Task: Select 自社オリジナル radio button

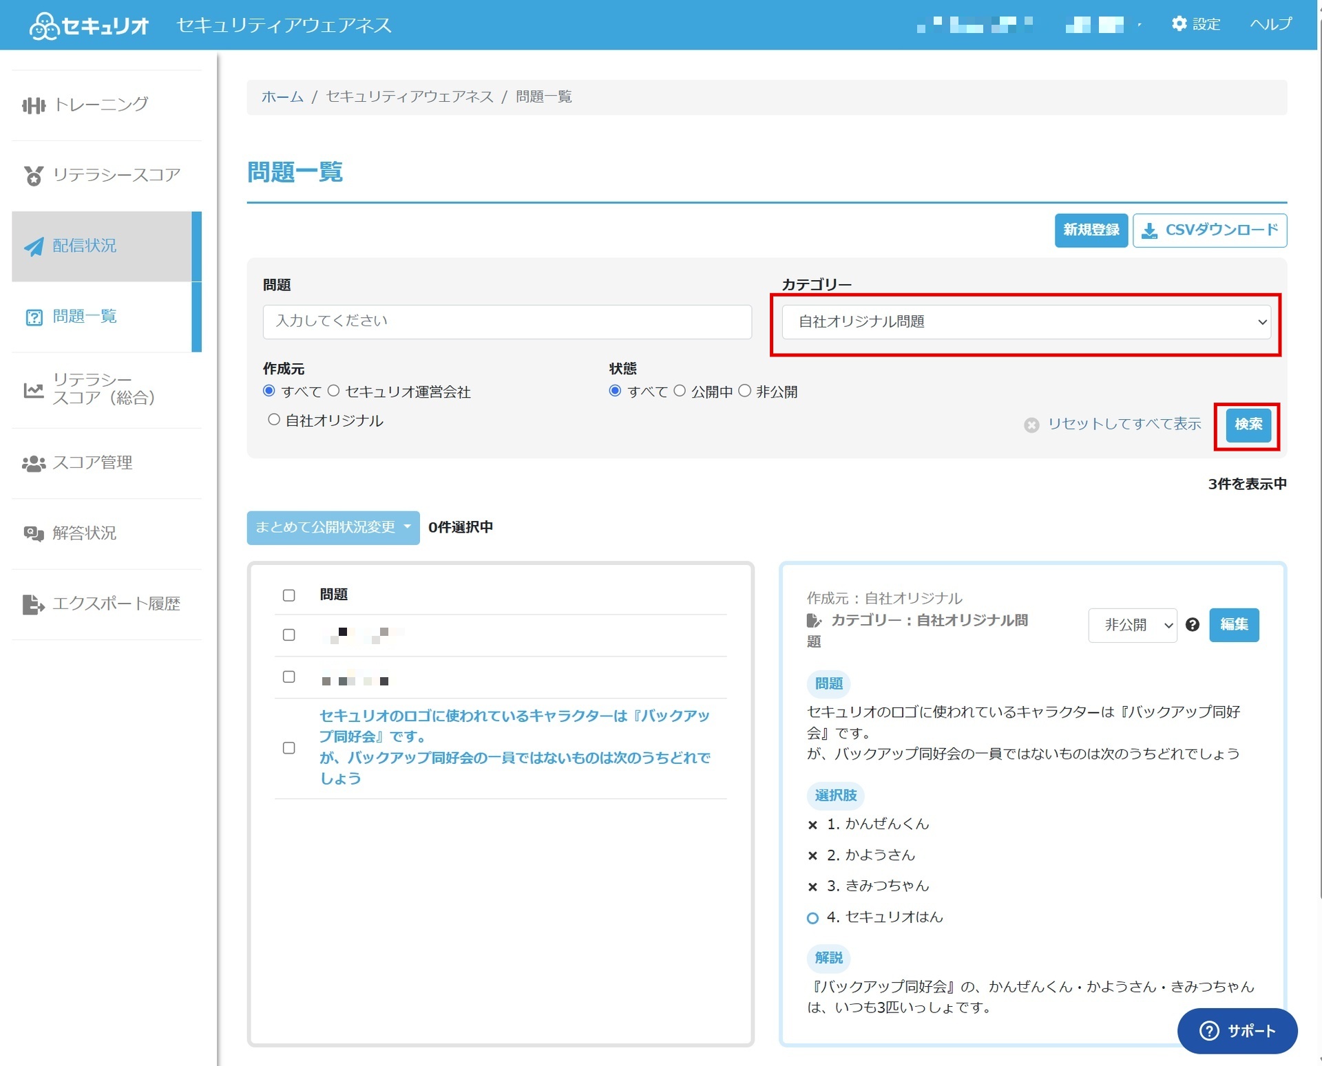Action: click(274, 420)
